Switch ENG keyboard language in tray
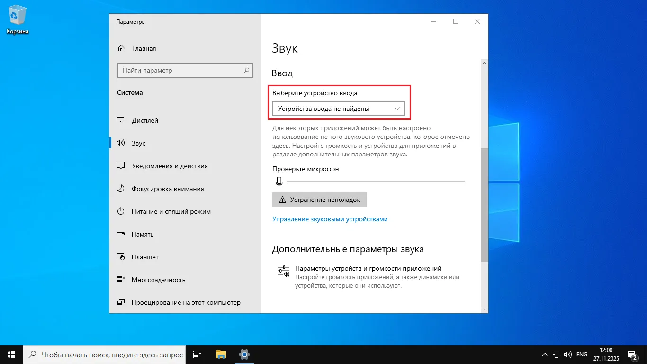Screen dimensions: 647x364 point(581,354)
